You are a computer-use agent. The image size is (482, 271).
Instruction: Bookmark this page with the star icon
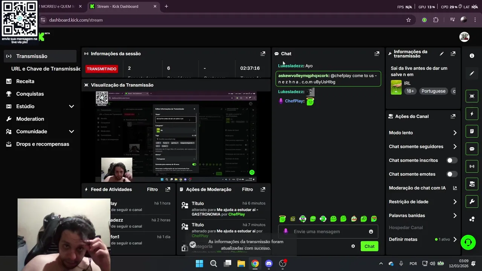coord(409,20)
